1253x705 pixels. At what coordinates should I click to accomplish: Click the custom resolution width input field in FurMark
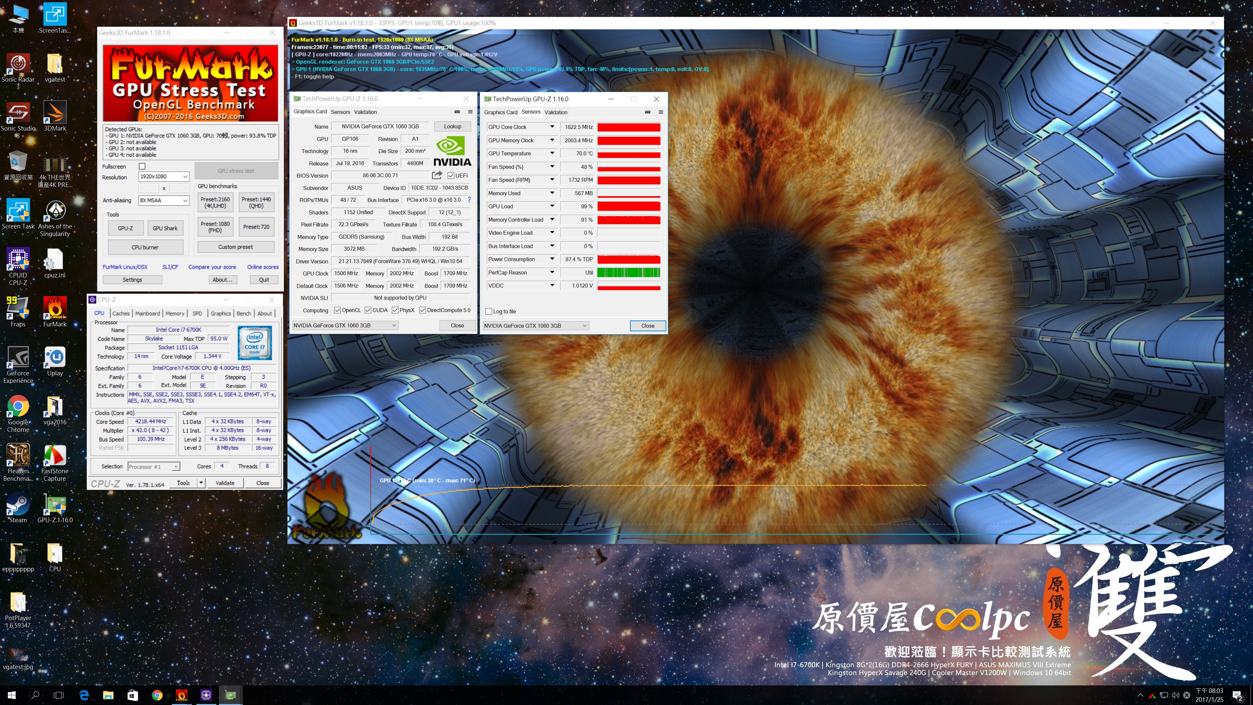pos(149,188)
